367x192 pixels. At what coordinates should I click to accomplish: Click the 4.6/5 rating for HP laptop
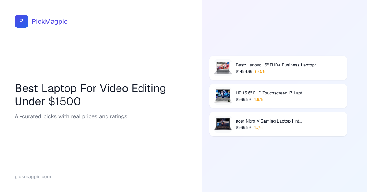(258, 100)
